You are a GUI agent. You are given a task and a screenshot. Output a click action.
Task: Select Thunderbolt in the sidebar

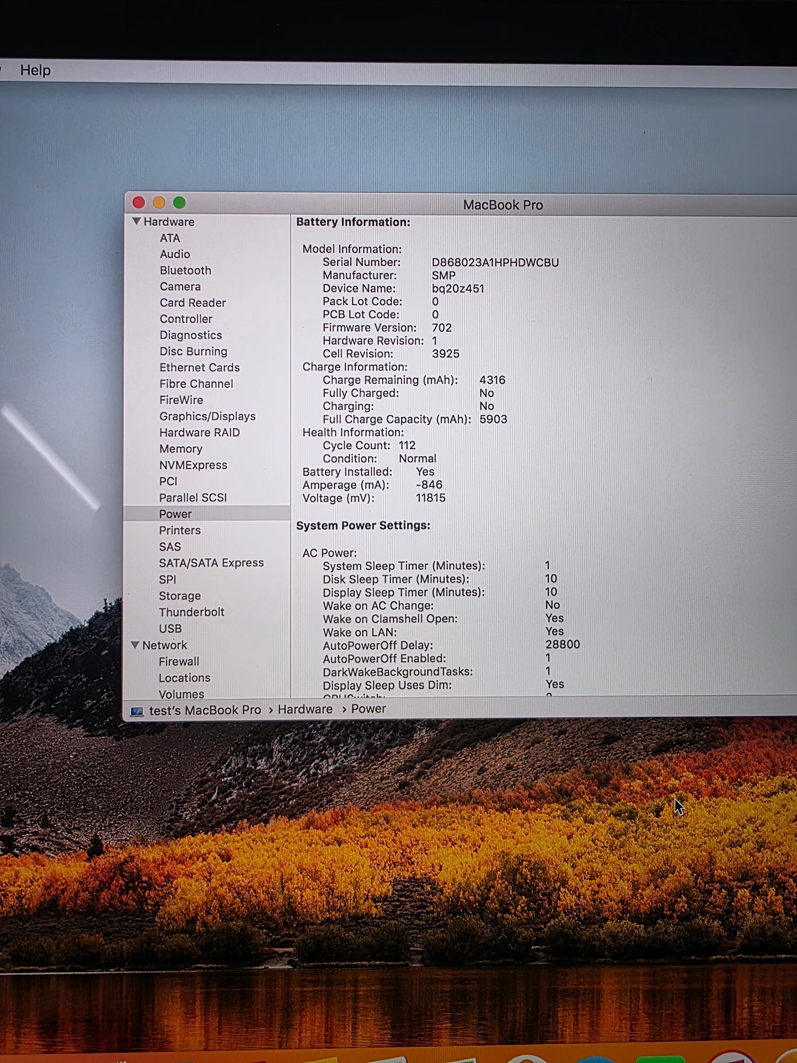click(191, 612)
